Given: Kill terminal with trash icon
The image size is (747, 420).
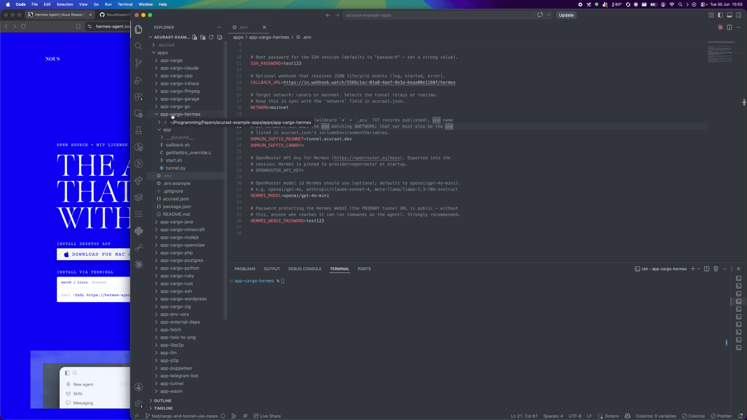Looking at the screenshot, I should [716, 269].
